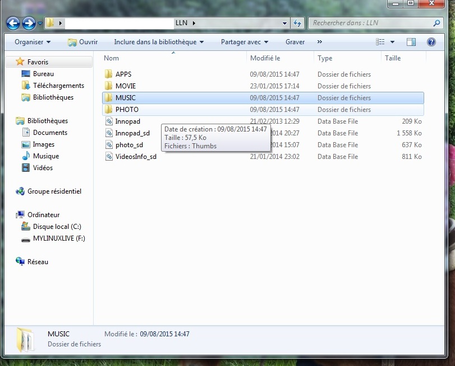Select the Innopad_sd database file

click(x=132, y=133)
